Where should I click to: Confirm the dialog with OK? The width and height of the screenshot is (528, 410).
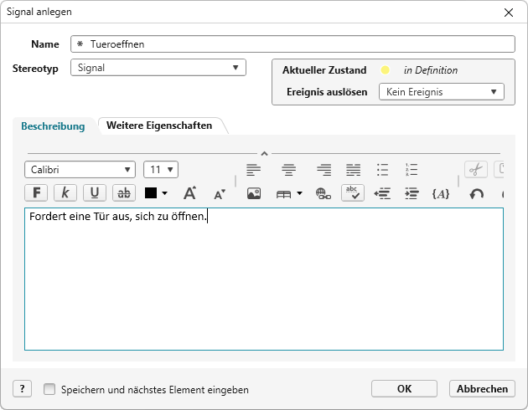[x=404, y=389]
